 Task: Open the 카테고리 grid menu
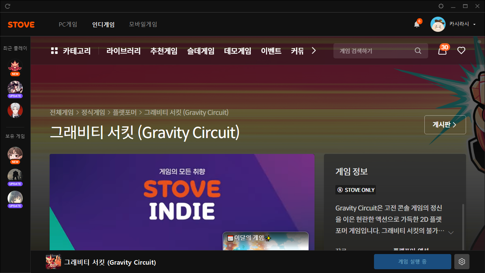(71, 51)
